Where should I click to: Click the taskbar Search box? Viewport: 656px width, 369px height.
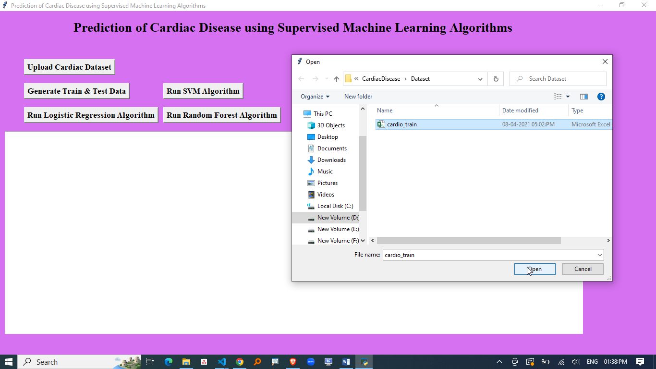click(80, 362)
